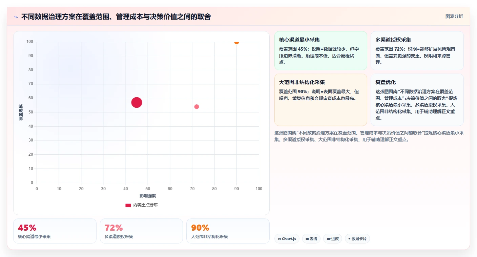Viewport: 477px width, 257px height.
Task: Open the 复盘优化 info card
Action: pyautogui.click(x=417, y=100)
